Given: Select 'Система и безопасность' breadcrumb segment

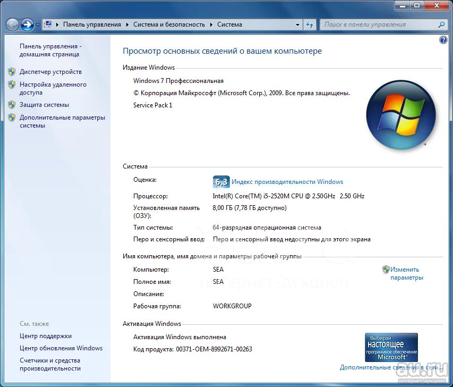Looking at the screenshot, I should click(169, 24).
